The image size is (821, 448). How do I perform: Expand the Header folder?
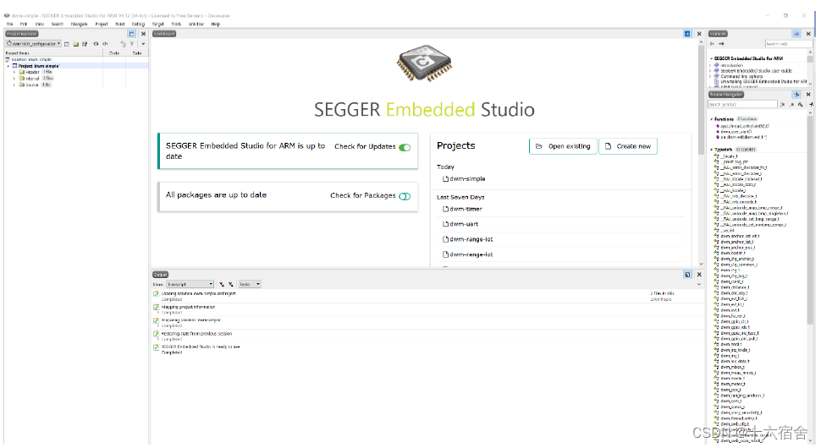coord(14,72)
